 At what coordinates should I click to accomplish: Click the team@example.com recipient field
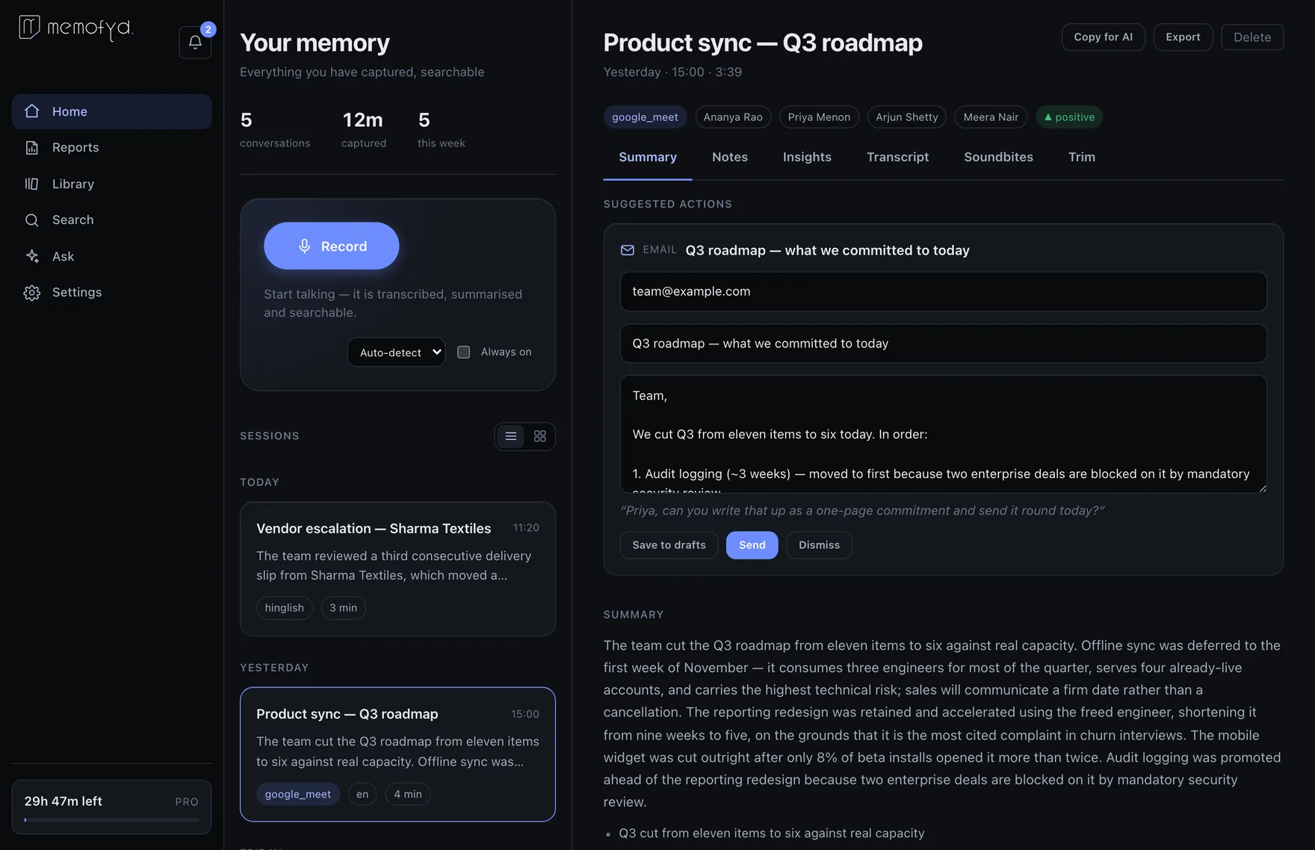[x=943, y=291]
